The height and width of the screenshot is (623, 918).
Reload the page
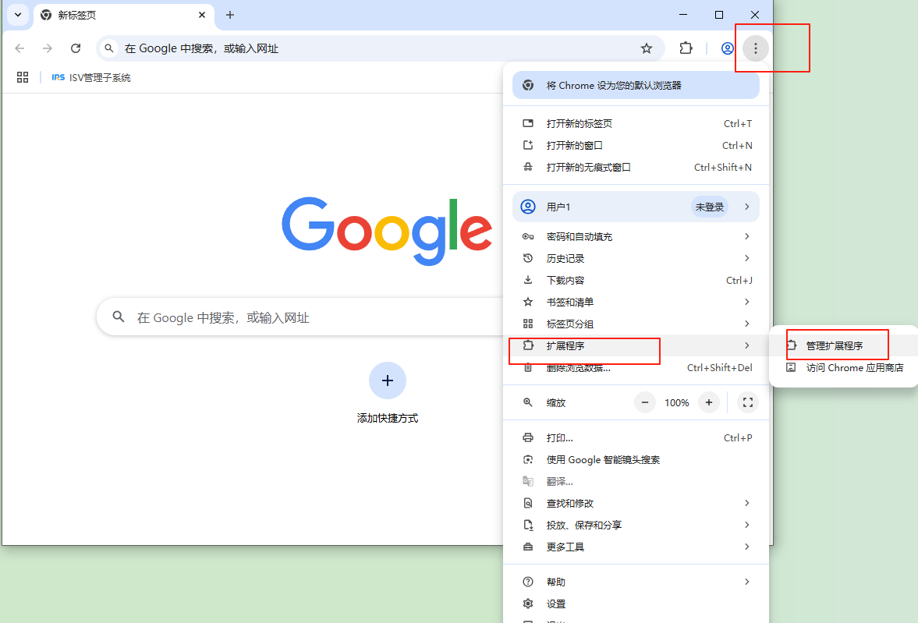(76, 48)
